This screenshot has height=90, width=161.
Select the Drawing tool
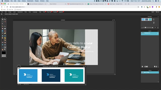pyautogui.click(x=5, y=33)
